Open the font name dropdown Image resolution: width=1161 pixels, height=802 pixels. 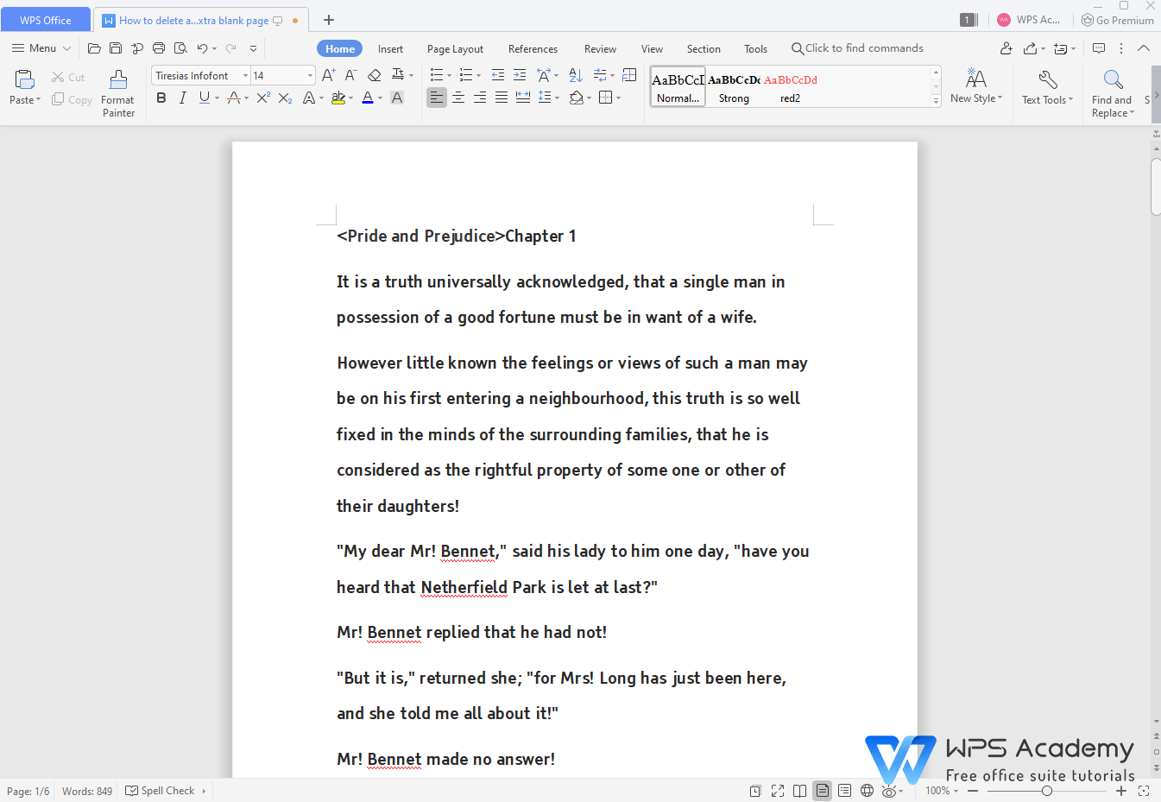tap(245, 76)
